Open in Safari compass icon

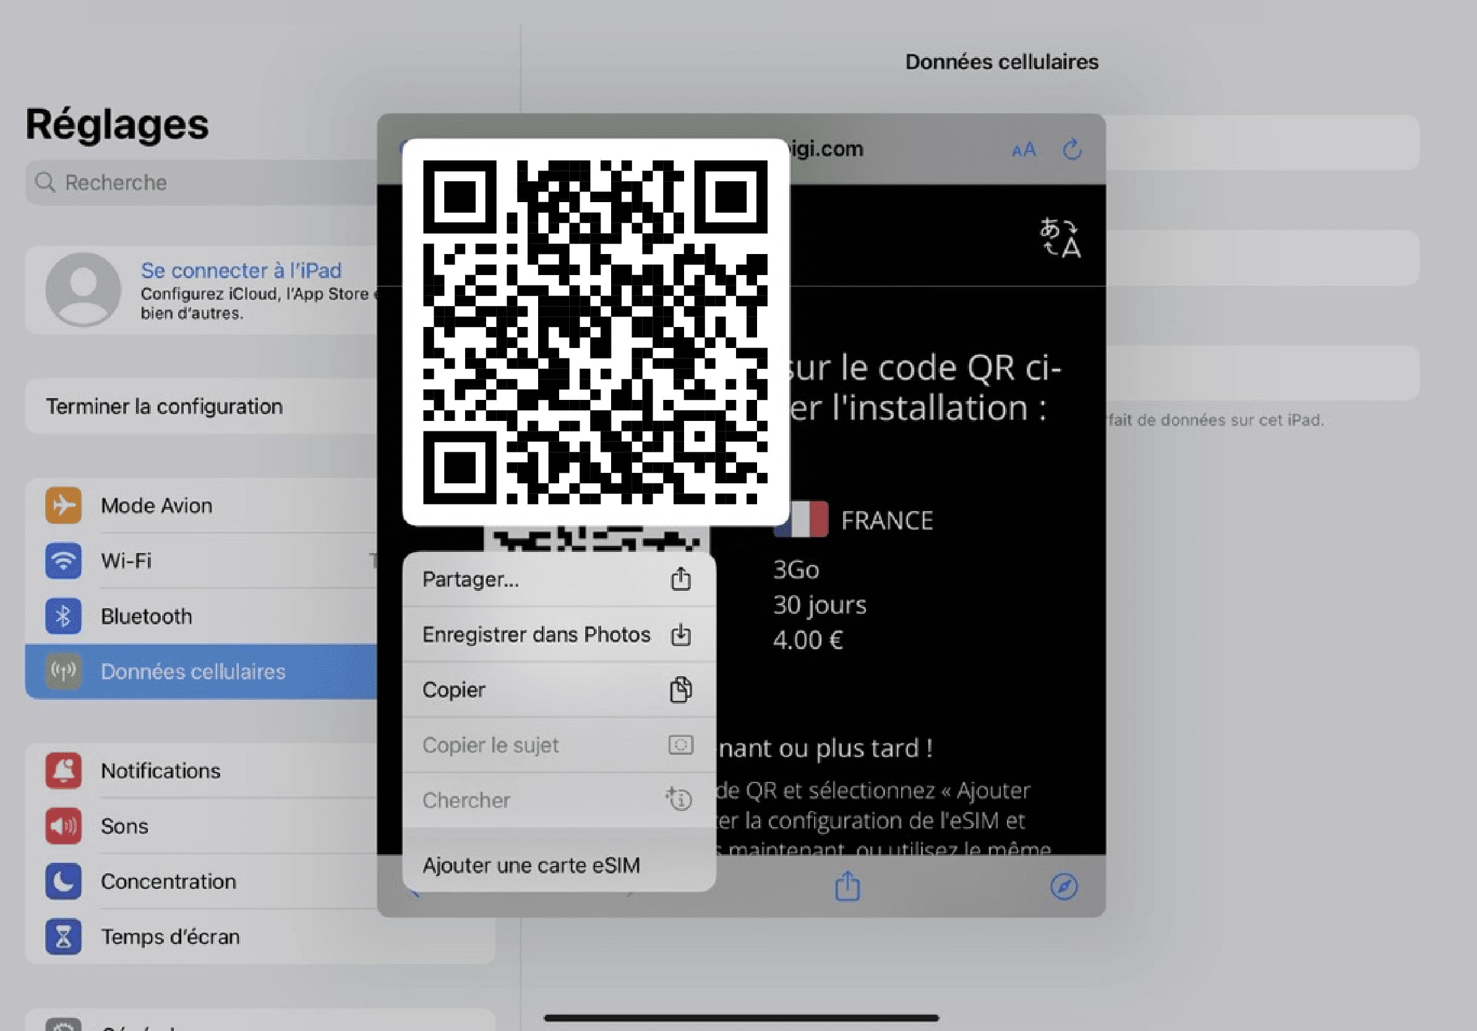(x=1063, y=886)
